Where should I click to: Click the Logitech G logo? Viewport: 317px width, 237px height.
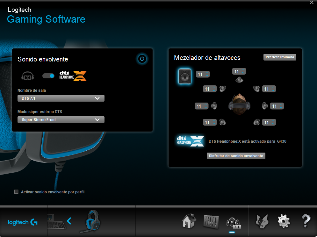(23, 222)
